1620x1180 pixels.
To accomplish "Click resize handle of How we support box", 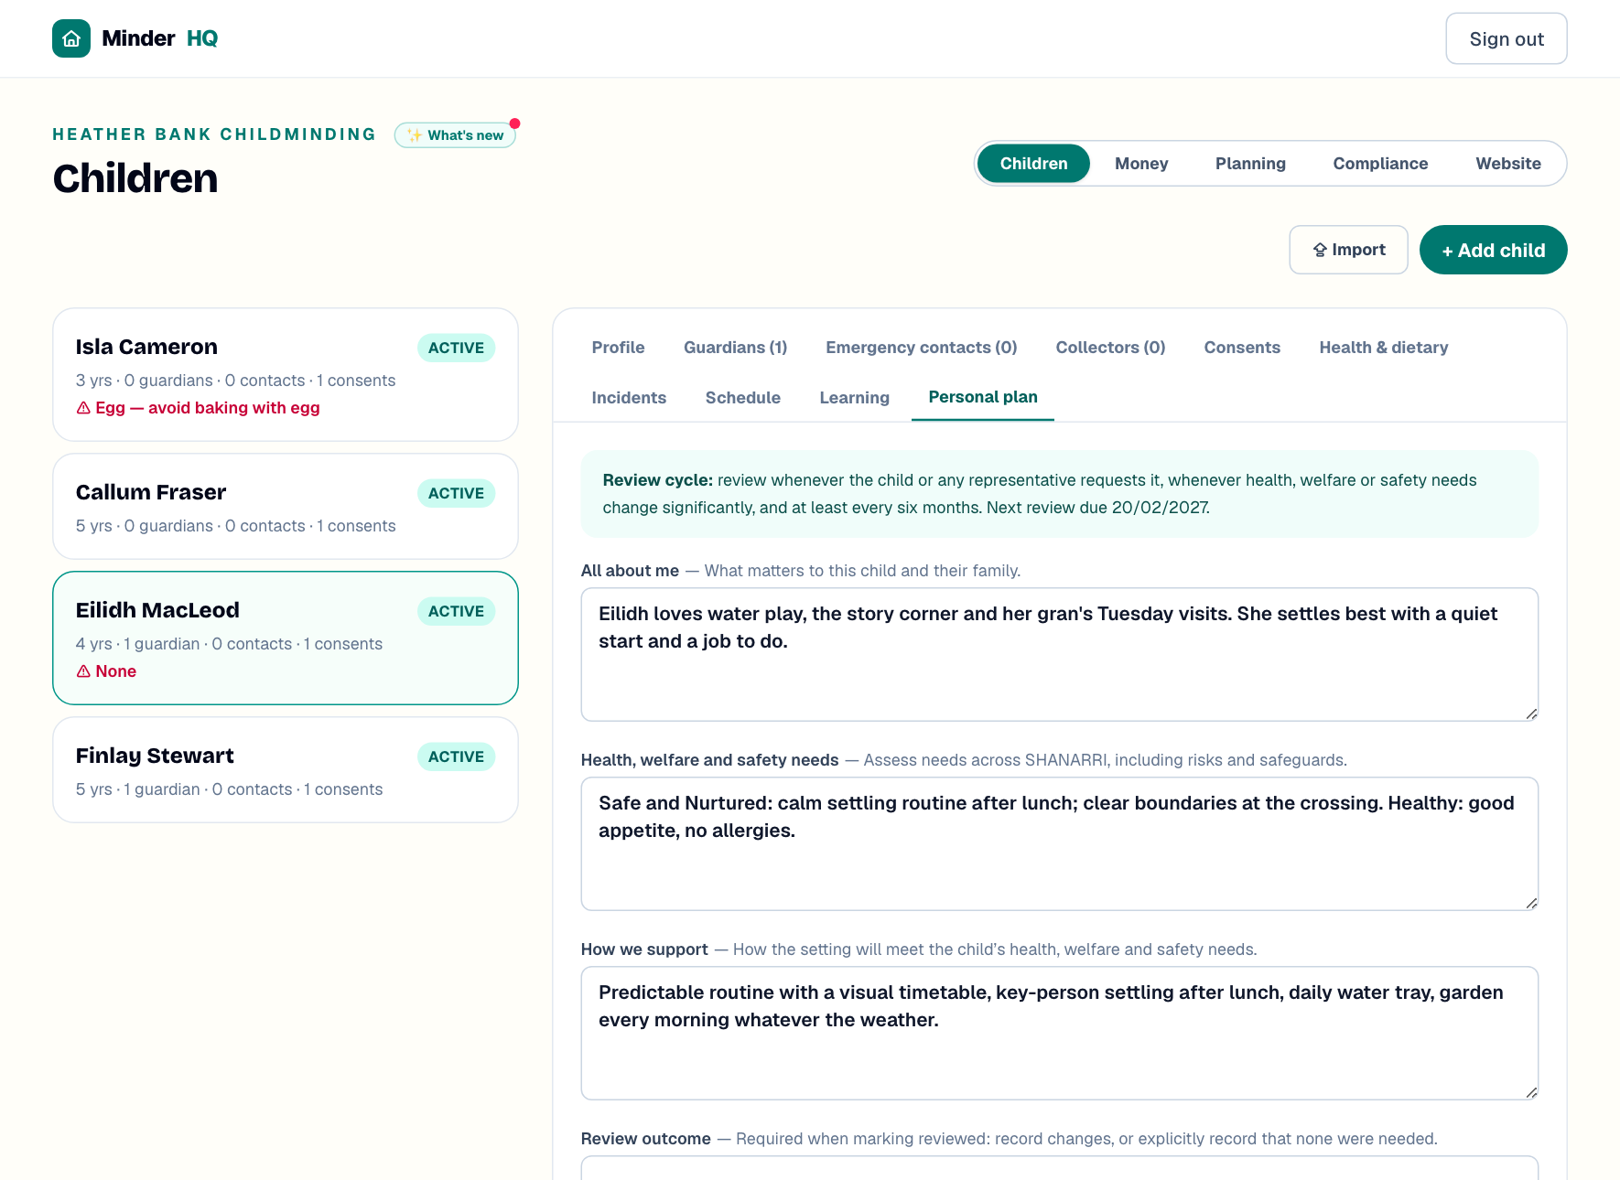I will [x=1531, y=1092].
